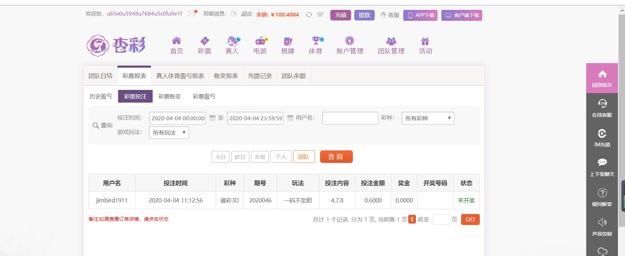
Task: Open the start date calendar picker
Action: pos(212,118)
